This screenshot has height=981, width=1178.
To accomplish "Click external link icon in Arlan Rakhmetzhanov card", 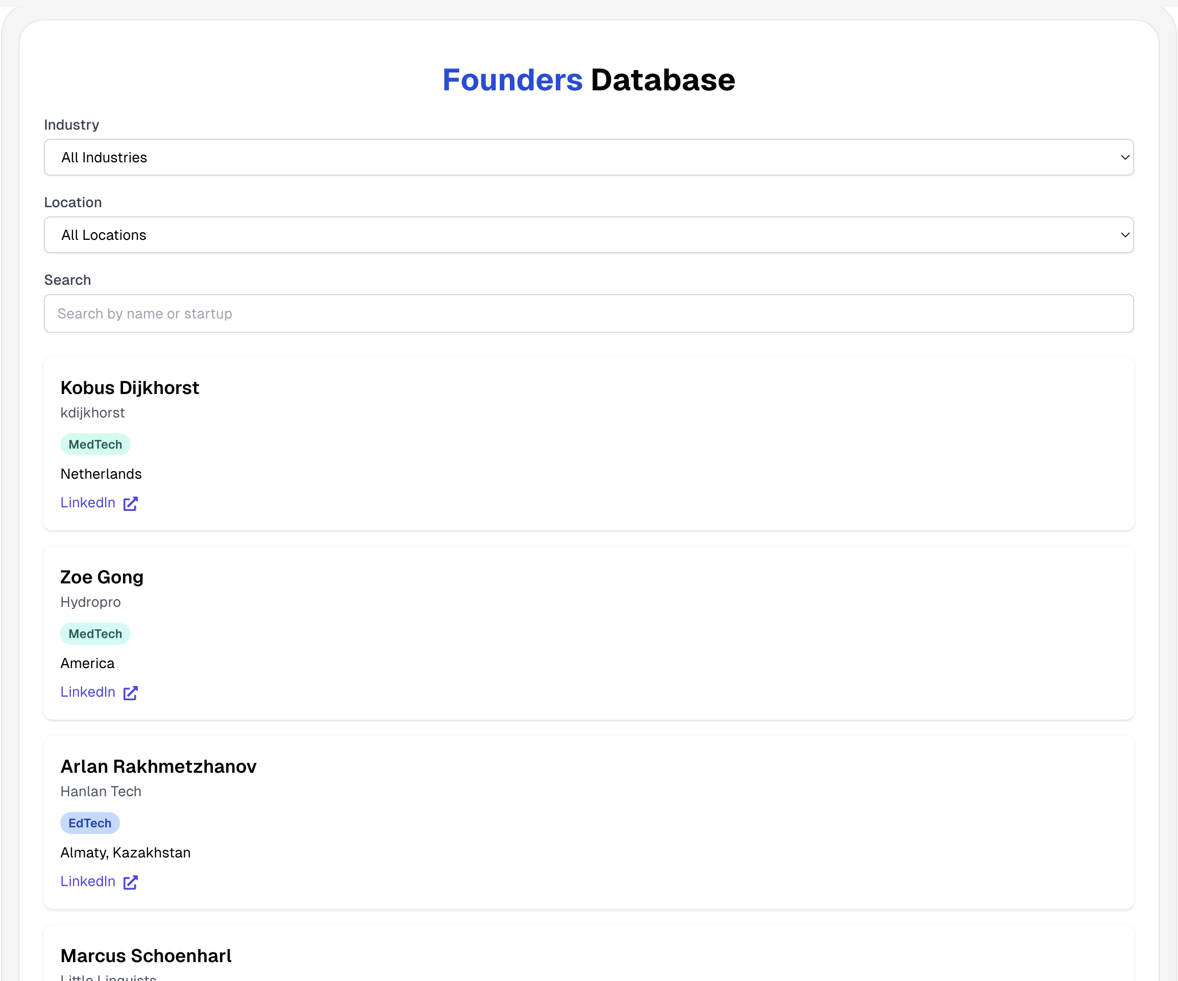I will pos(130,882).
